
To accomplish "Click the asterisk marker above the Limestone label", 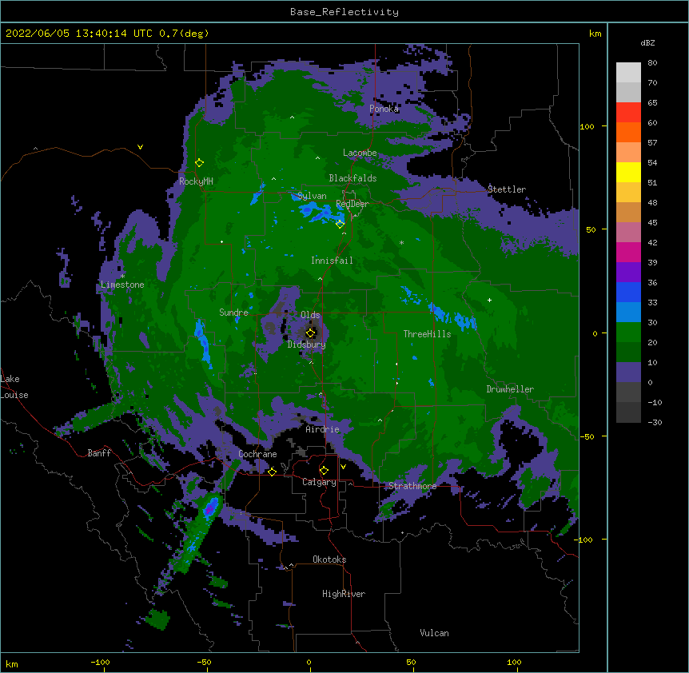I will (122, 277).
